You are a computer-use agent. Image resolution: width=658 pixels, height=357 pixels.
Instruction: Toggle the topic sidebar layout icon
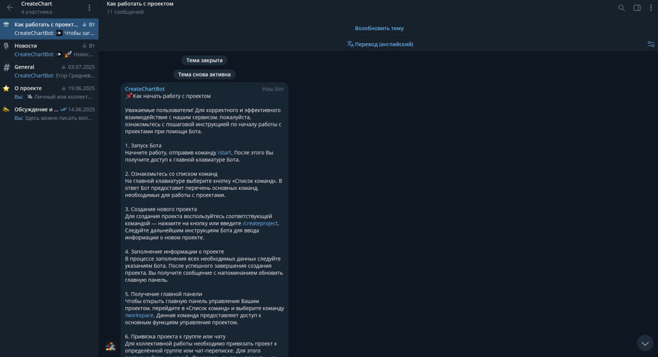click(x=637, y=8)
